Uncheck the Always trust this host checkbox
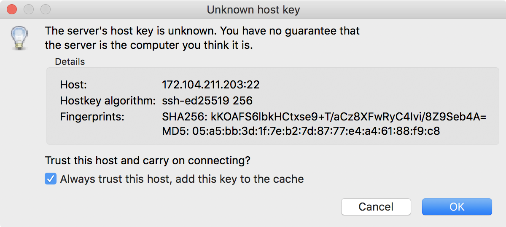 click(x=51, y=179)
